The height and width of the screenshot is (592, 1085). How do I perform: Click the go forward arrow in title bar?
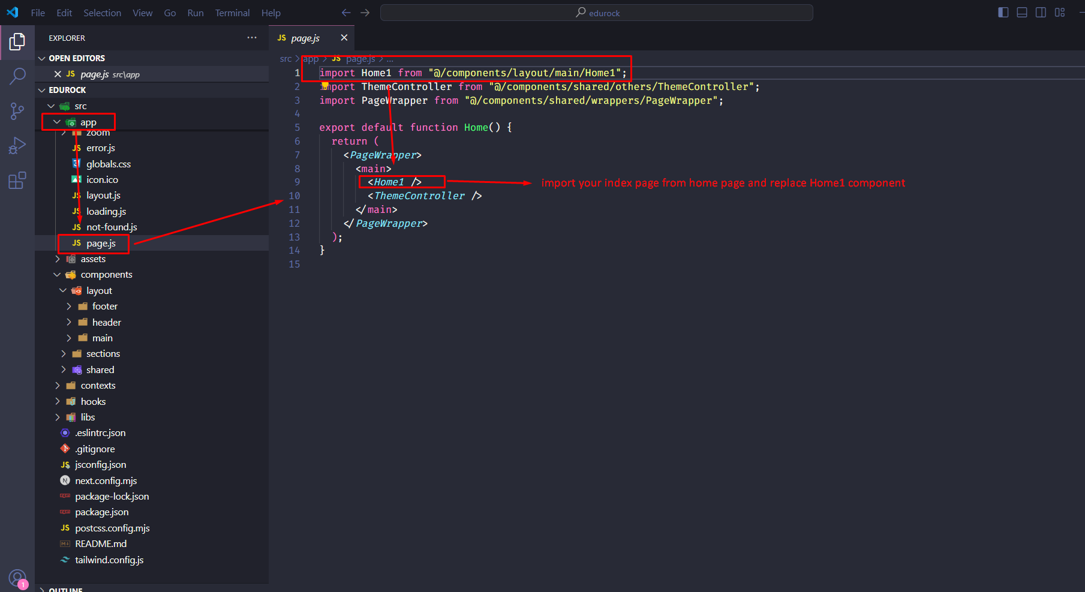[x=365, y=13]
